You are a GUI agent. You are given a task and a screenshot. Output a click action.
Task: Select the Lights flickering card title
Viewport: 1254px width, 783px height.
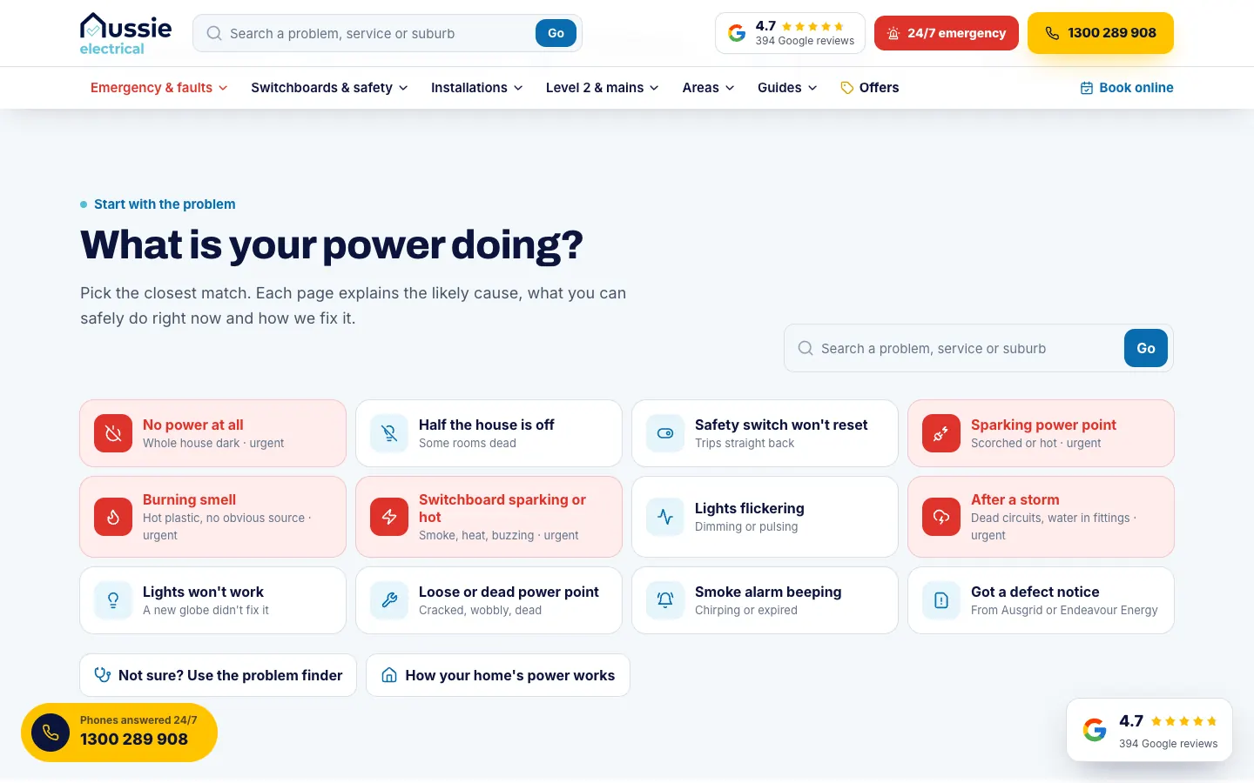pyautogui.click(x=749, y=508)
